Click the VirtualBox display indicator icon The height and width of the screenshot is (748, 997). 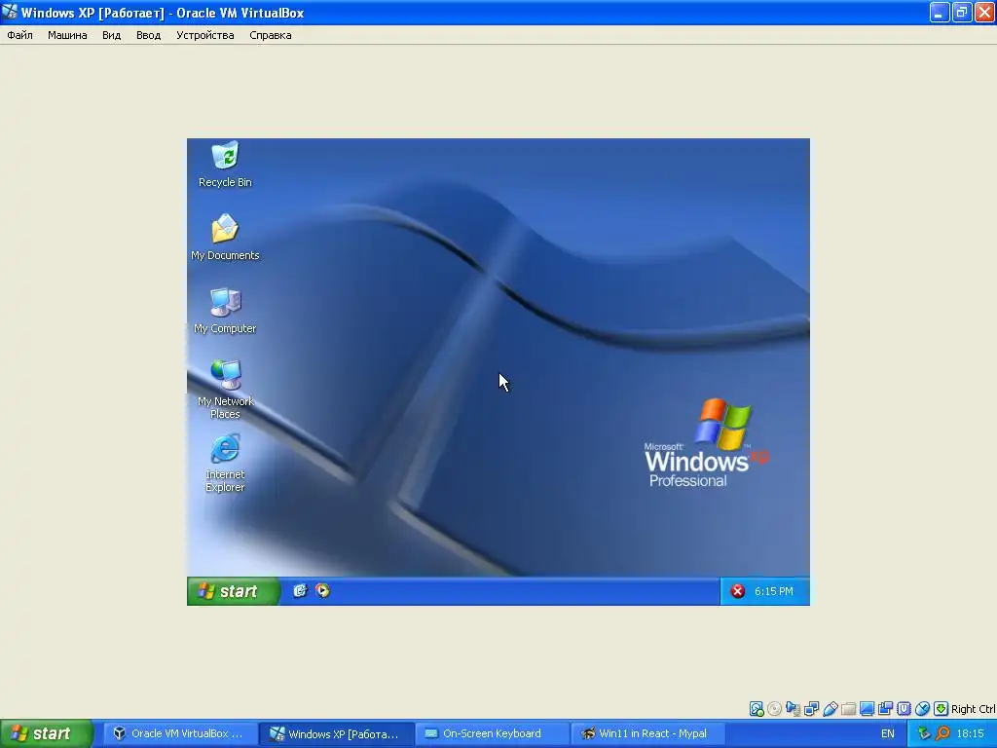pos(867,709)
